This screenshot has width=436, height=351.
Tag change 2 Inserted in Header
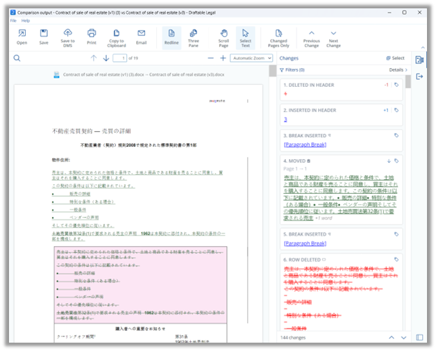[396, 111]
